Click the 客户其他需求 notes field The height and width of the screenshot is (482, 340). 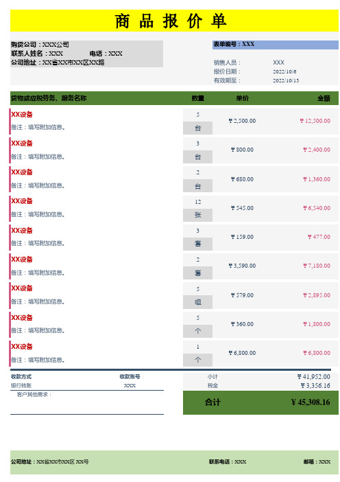point(87,402)
